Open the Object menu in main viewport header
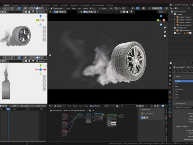This screenshot has height=145, width=193. tap(85, 8)
